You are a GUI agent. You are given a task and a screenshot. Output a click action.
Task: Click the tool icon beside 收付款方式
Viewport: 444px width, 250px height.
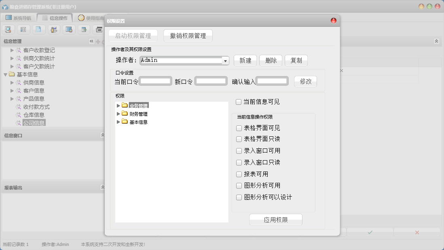pos(19,107)
